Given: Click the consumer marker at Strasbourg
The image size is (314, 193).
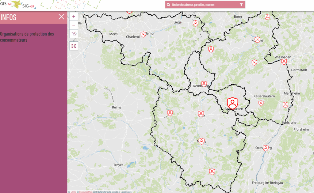Looking at the screenshot, I should tap(266, 148).
